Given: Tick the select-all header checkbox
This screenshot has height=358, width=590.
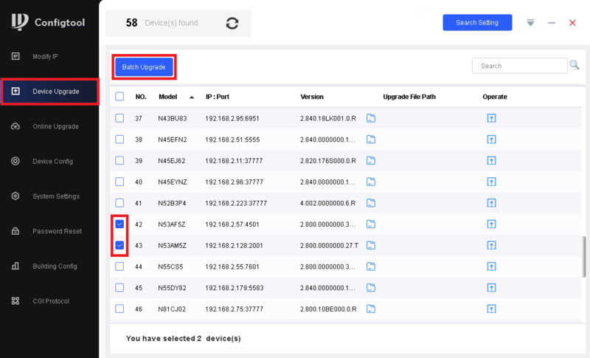Looking at the screenshot, I should [x=119, y=97].
